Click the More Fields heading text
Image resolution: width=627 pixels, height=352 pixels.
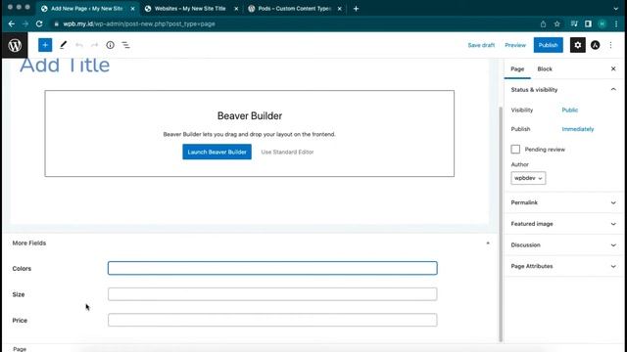click(29, 243)
